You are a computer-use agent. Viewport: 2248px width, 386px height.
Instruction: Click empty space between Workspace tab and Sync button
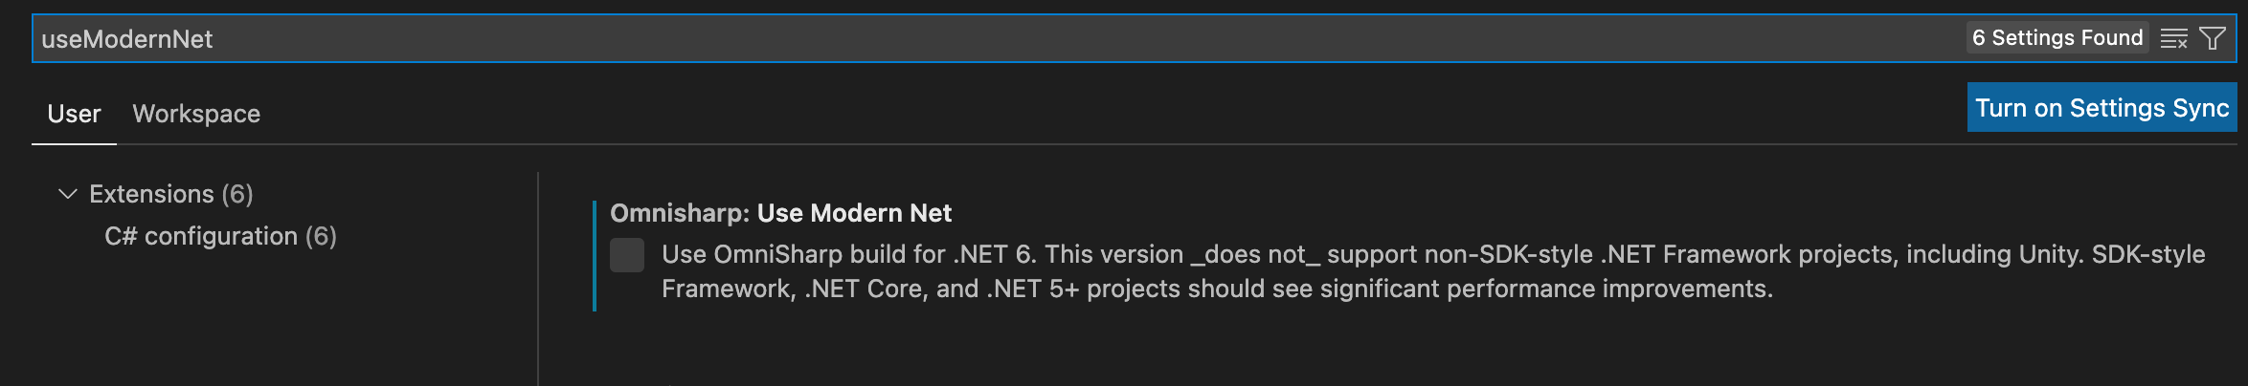(1053, 113)
